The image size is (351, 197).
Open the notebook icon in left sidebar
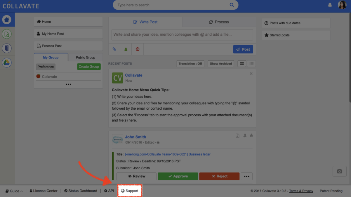click(x=7, y=48)
